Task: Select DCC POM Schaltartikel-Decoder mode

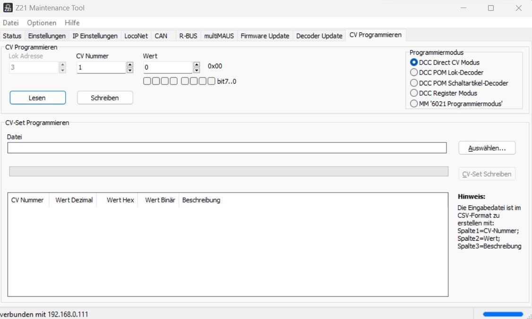Action: 414,83
